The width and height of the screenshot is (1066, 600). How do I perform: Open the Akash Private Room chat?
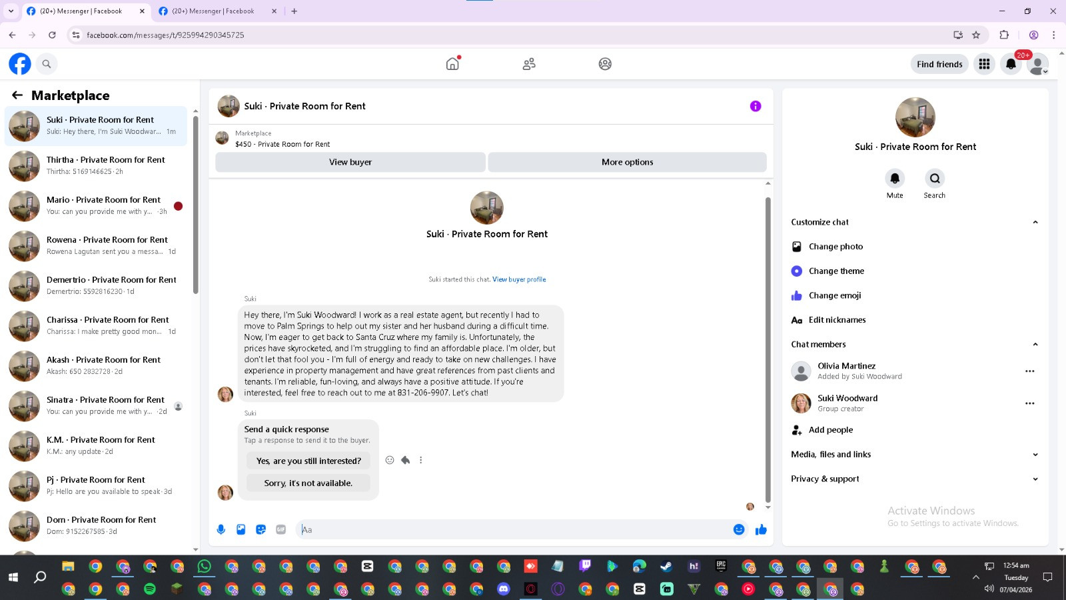[x=96, y=366]
